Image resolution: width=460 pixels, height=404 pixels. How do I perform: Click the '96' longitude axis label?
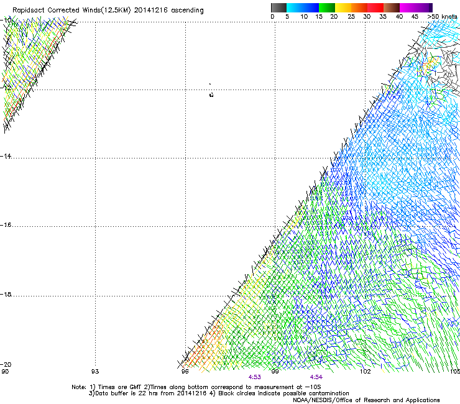(x=185, y=372)
